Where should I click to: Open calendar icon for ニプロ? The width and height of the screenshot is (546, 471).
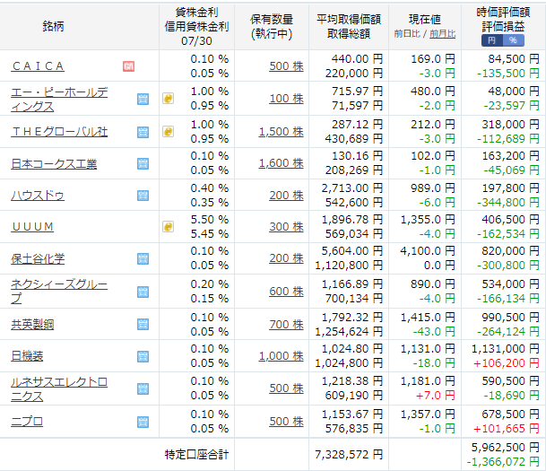[143, 422]
